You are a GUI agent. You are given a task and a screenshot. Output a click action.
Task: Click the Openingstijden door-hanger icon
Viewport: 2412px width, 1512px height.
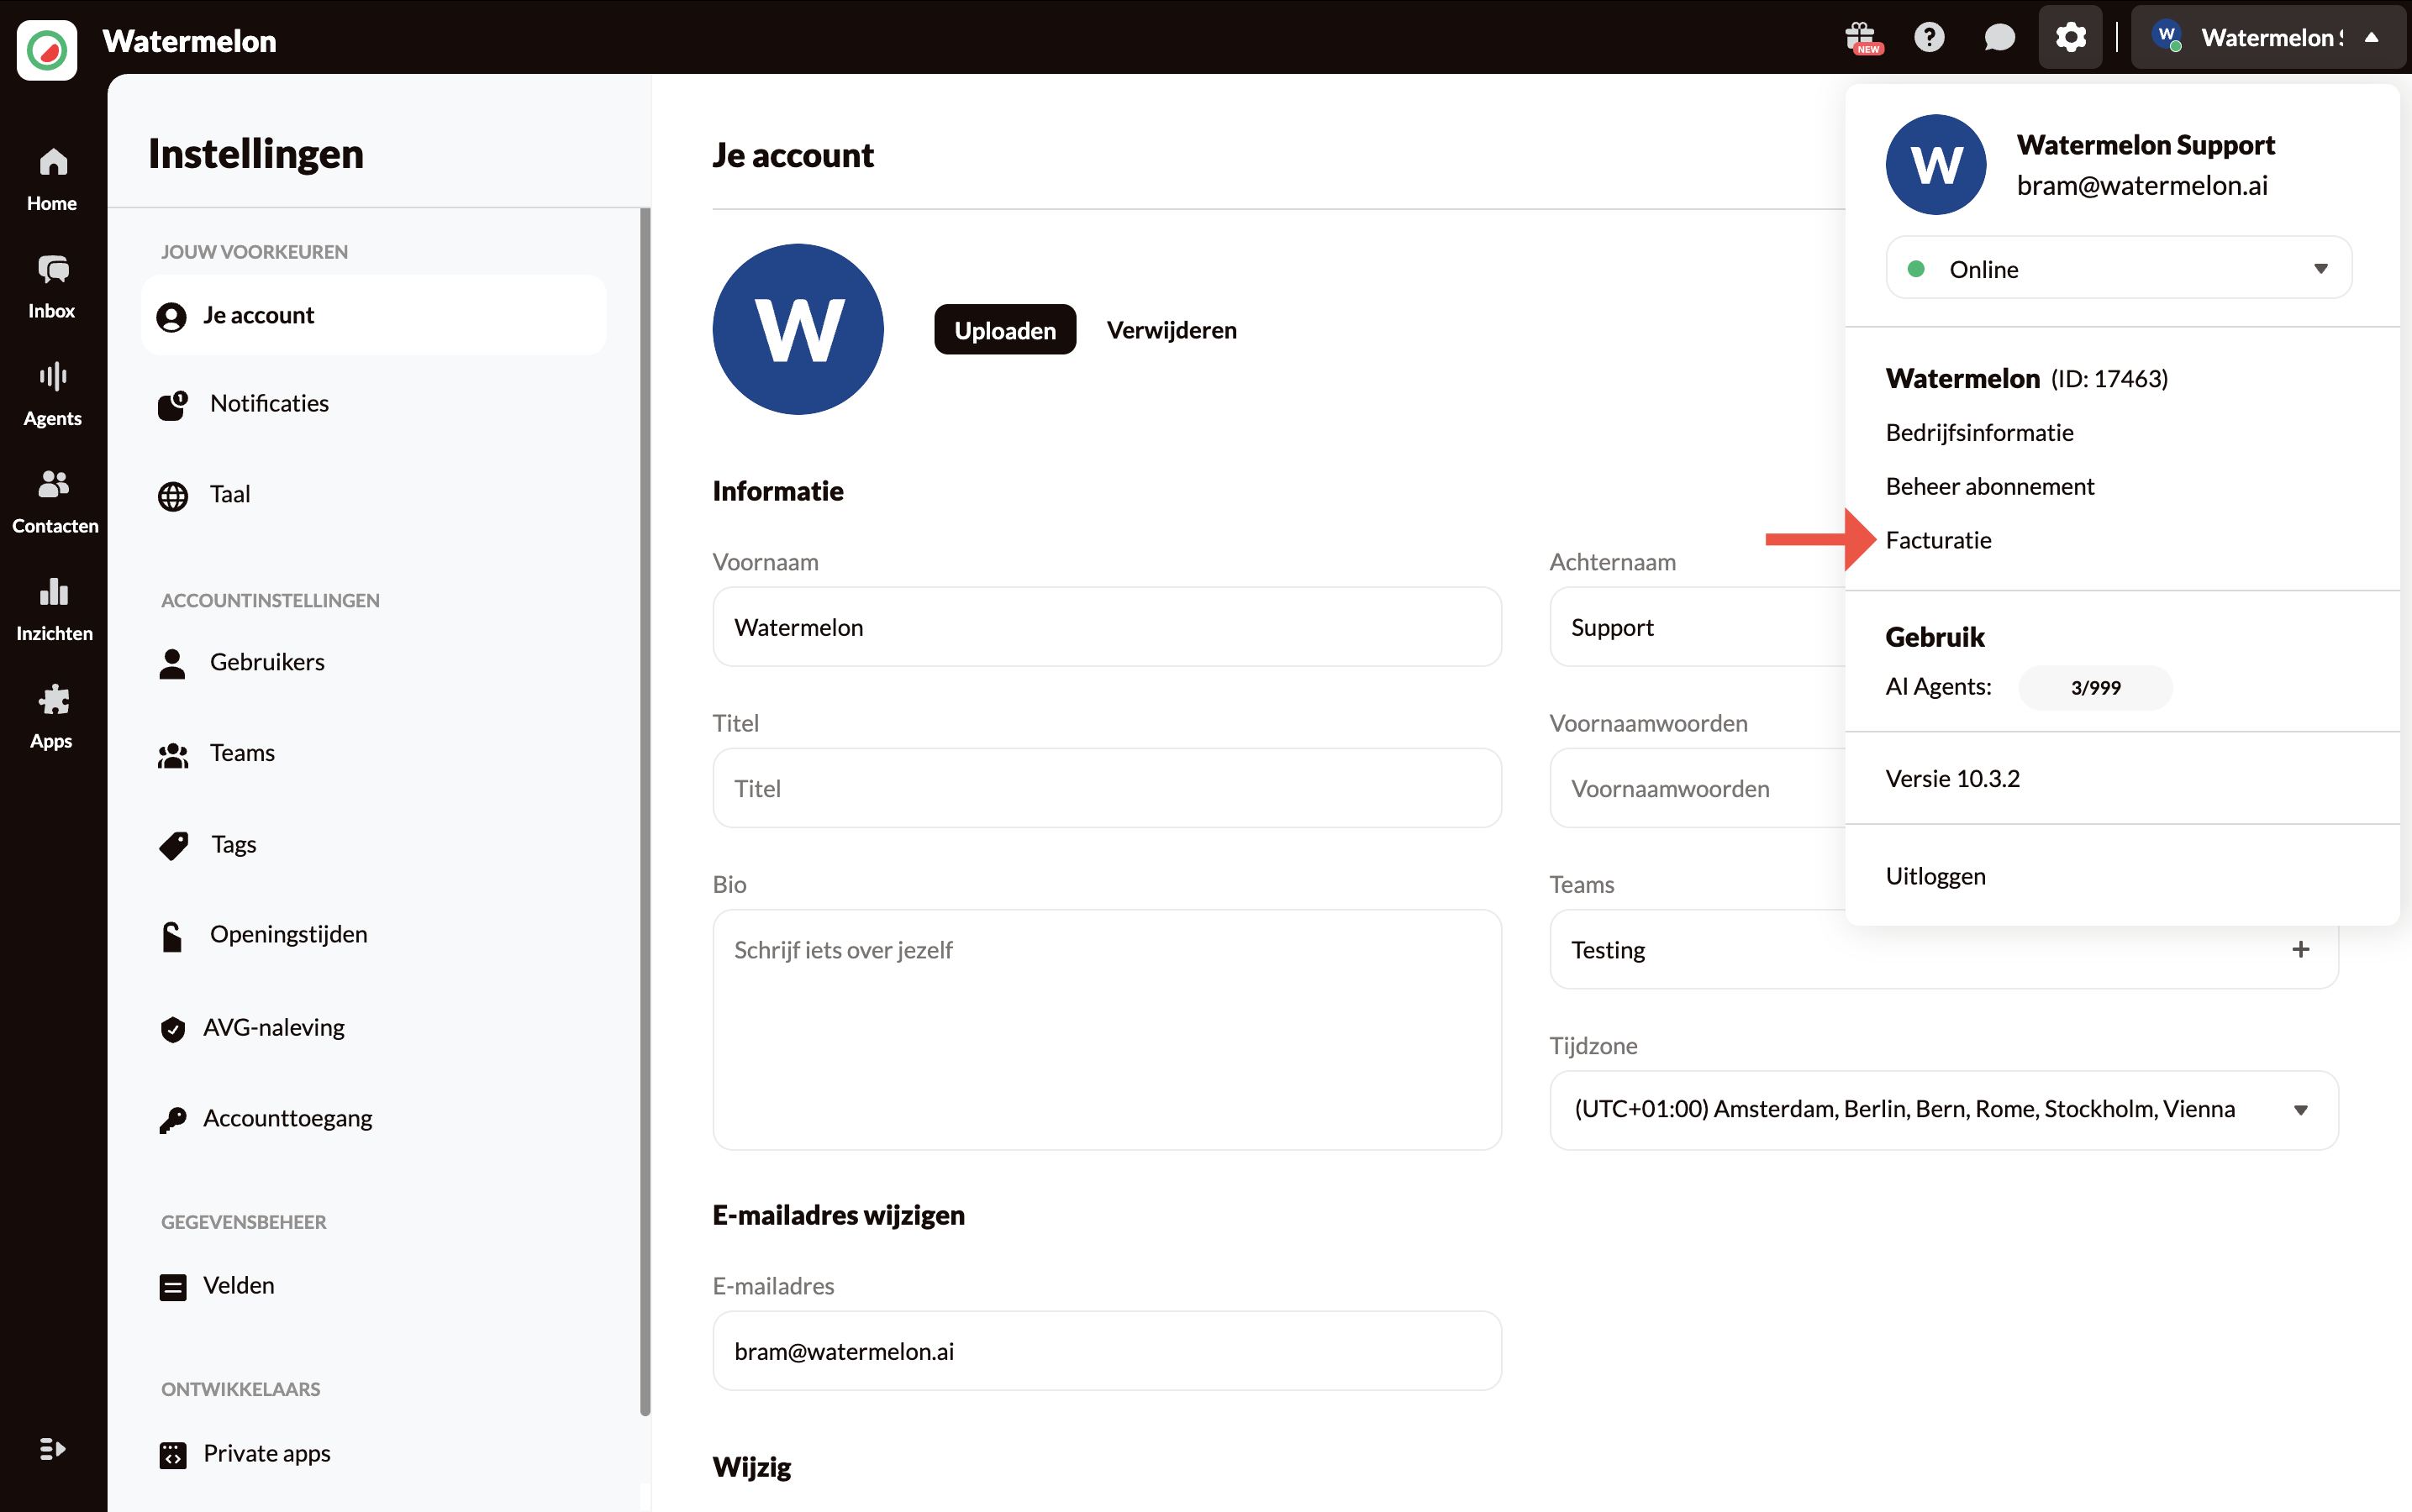172,937
